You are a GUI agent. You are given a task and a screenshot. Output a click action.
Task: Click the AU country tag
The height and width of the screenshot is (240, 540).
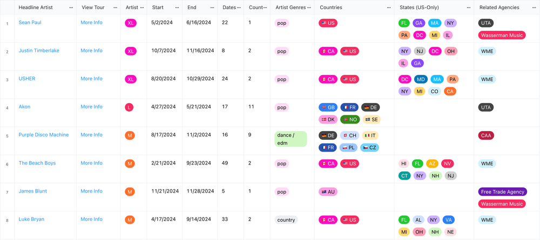(x=328, y=192)
